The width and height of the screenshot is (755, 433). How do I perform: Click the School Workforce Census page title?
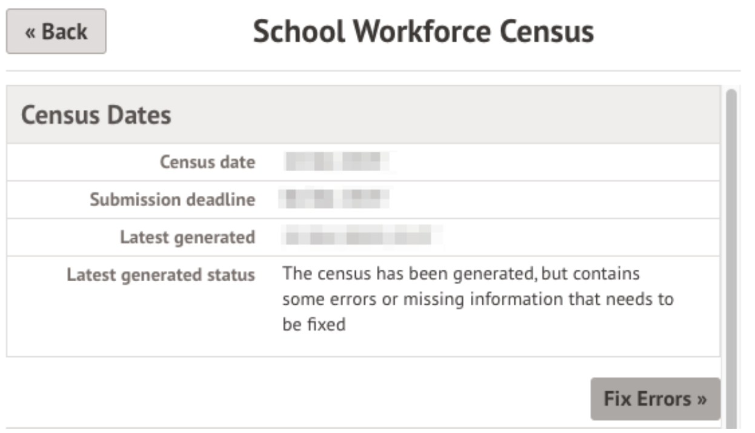click(423, 31)
